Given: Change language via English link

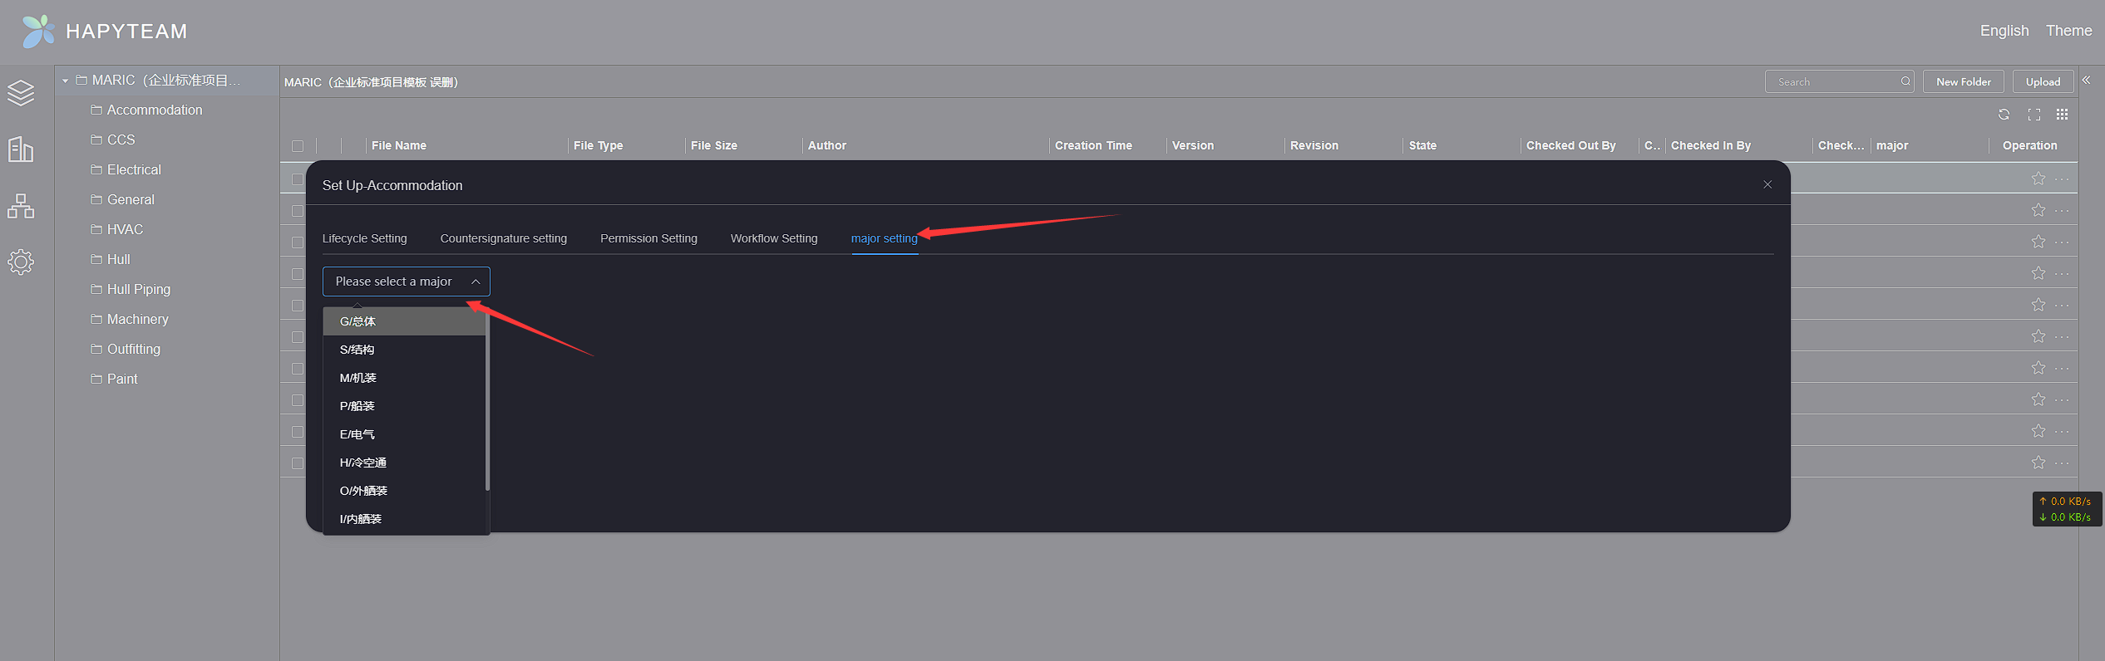Looking at the screenshot, I should click(x=2004, y=31).
